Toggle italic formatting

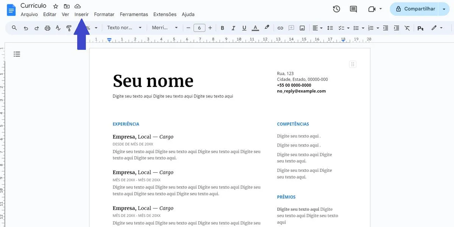point(233,28)
